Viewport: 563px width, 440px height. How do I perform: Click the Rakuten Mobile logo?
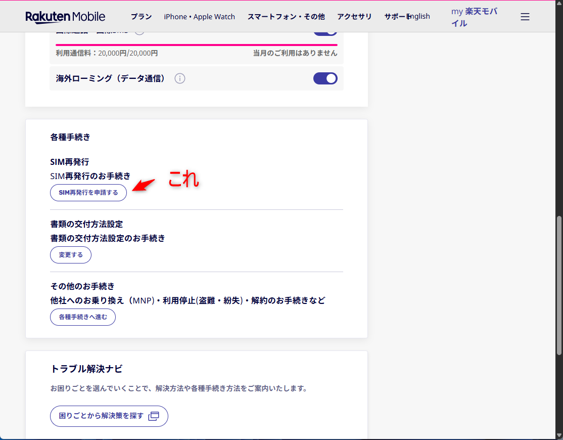coord(65,17)
